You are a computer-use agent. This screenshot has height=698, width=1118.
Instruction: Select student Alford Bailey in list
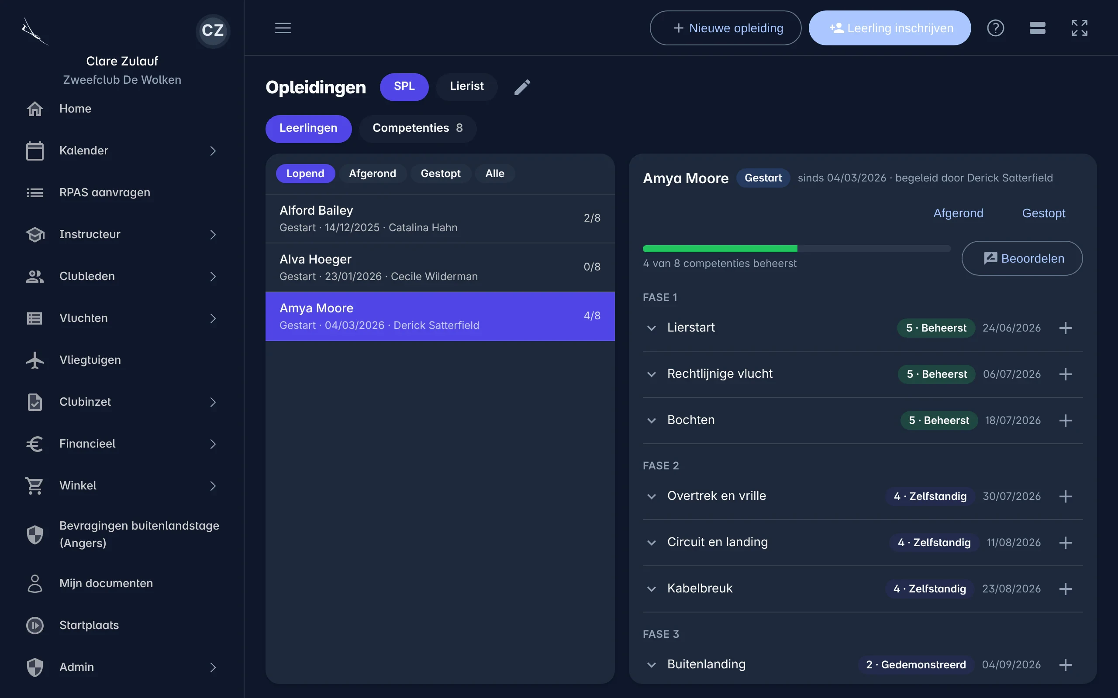440,219
